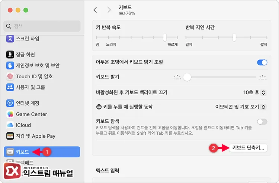This screenshot has height=183, width=279.
Task: Go back with the left chevron
Action: coord(95,10)
